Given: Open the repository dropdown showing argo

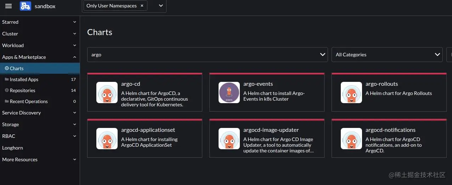Looking at the screenshot, I should pyautogui.click(x=208, y=55).
